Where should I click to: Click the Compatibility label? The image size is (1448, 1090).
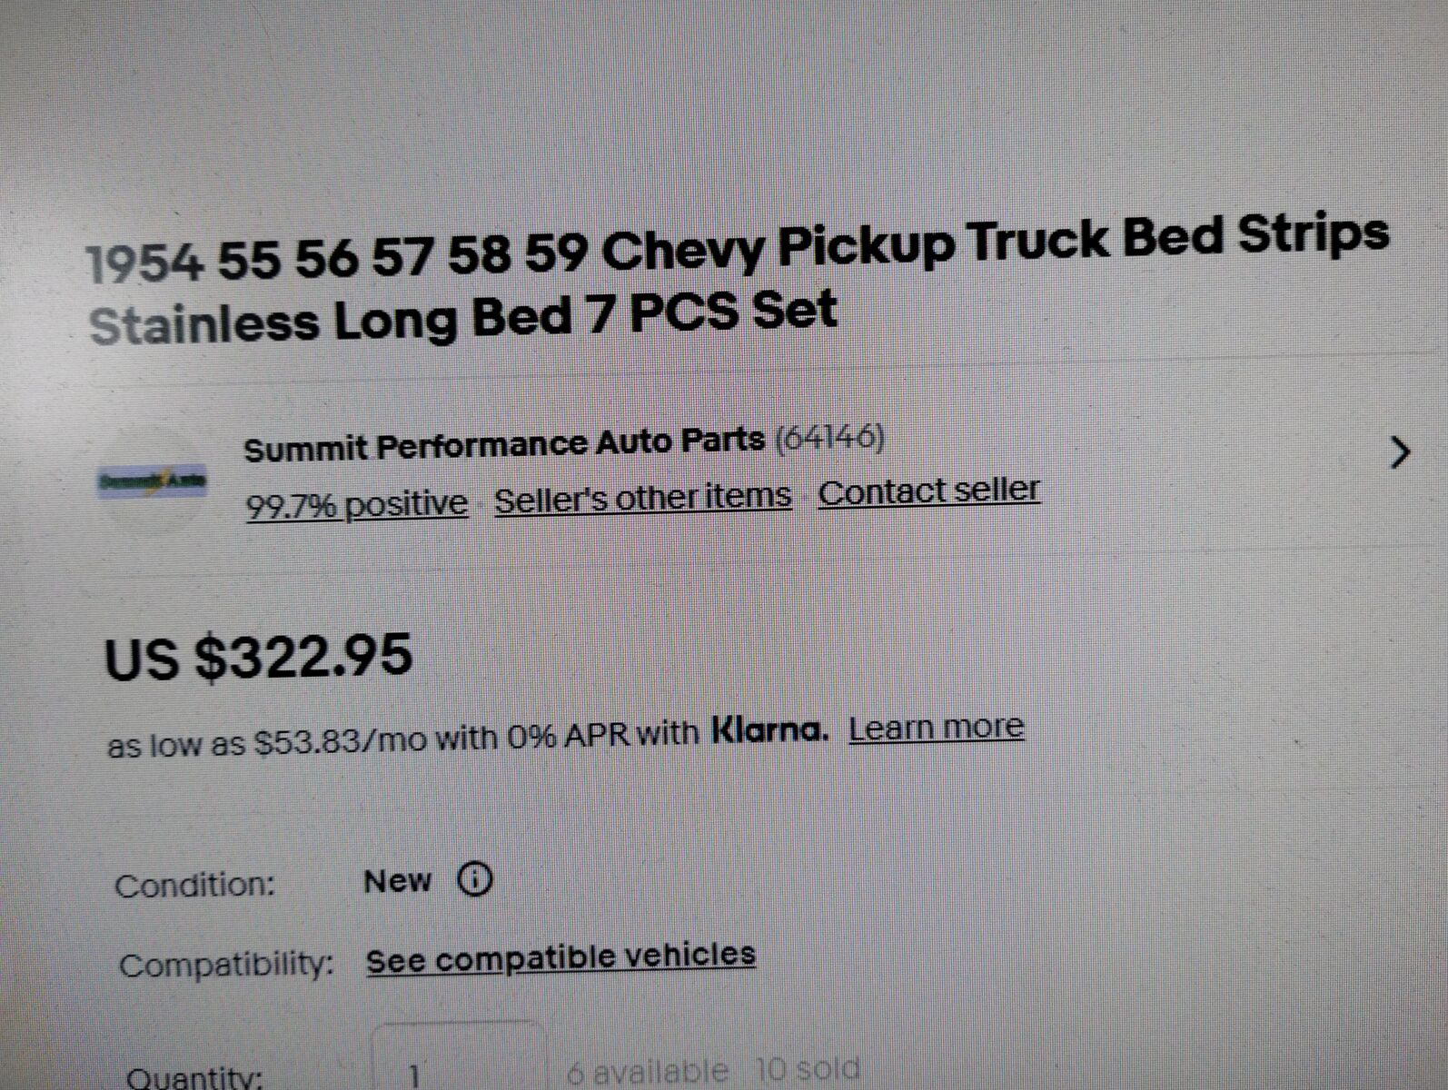[226, 965]
